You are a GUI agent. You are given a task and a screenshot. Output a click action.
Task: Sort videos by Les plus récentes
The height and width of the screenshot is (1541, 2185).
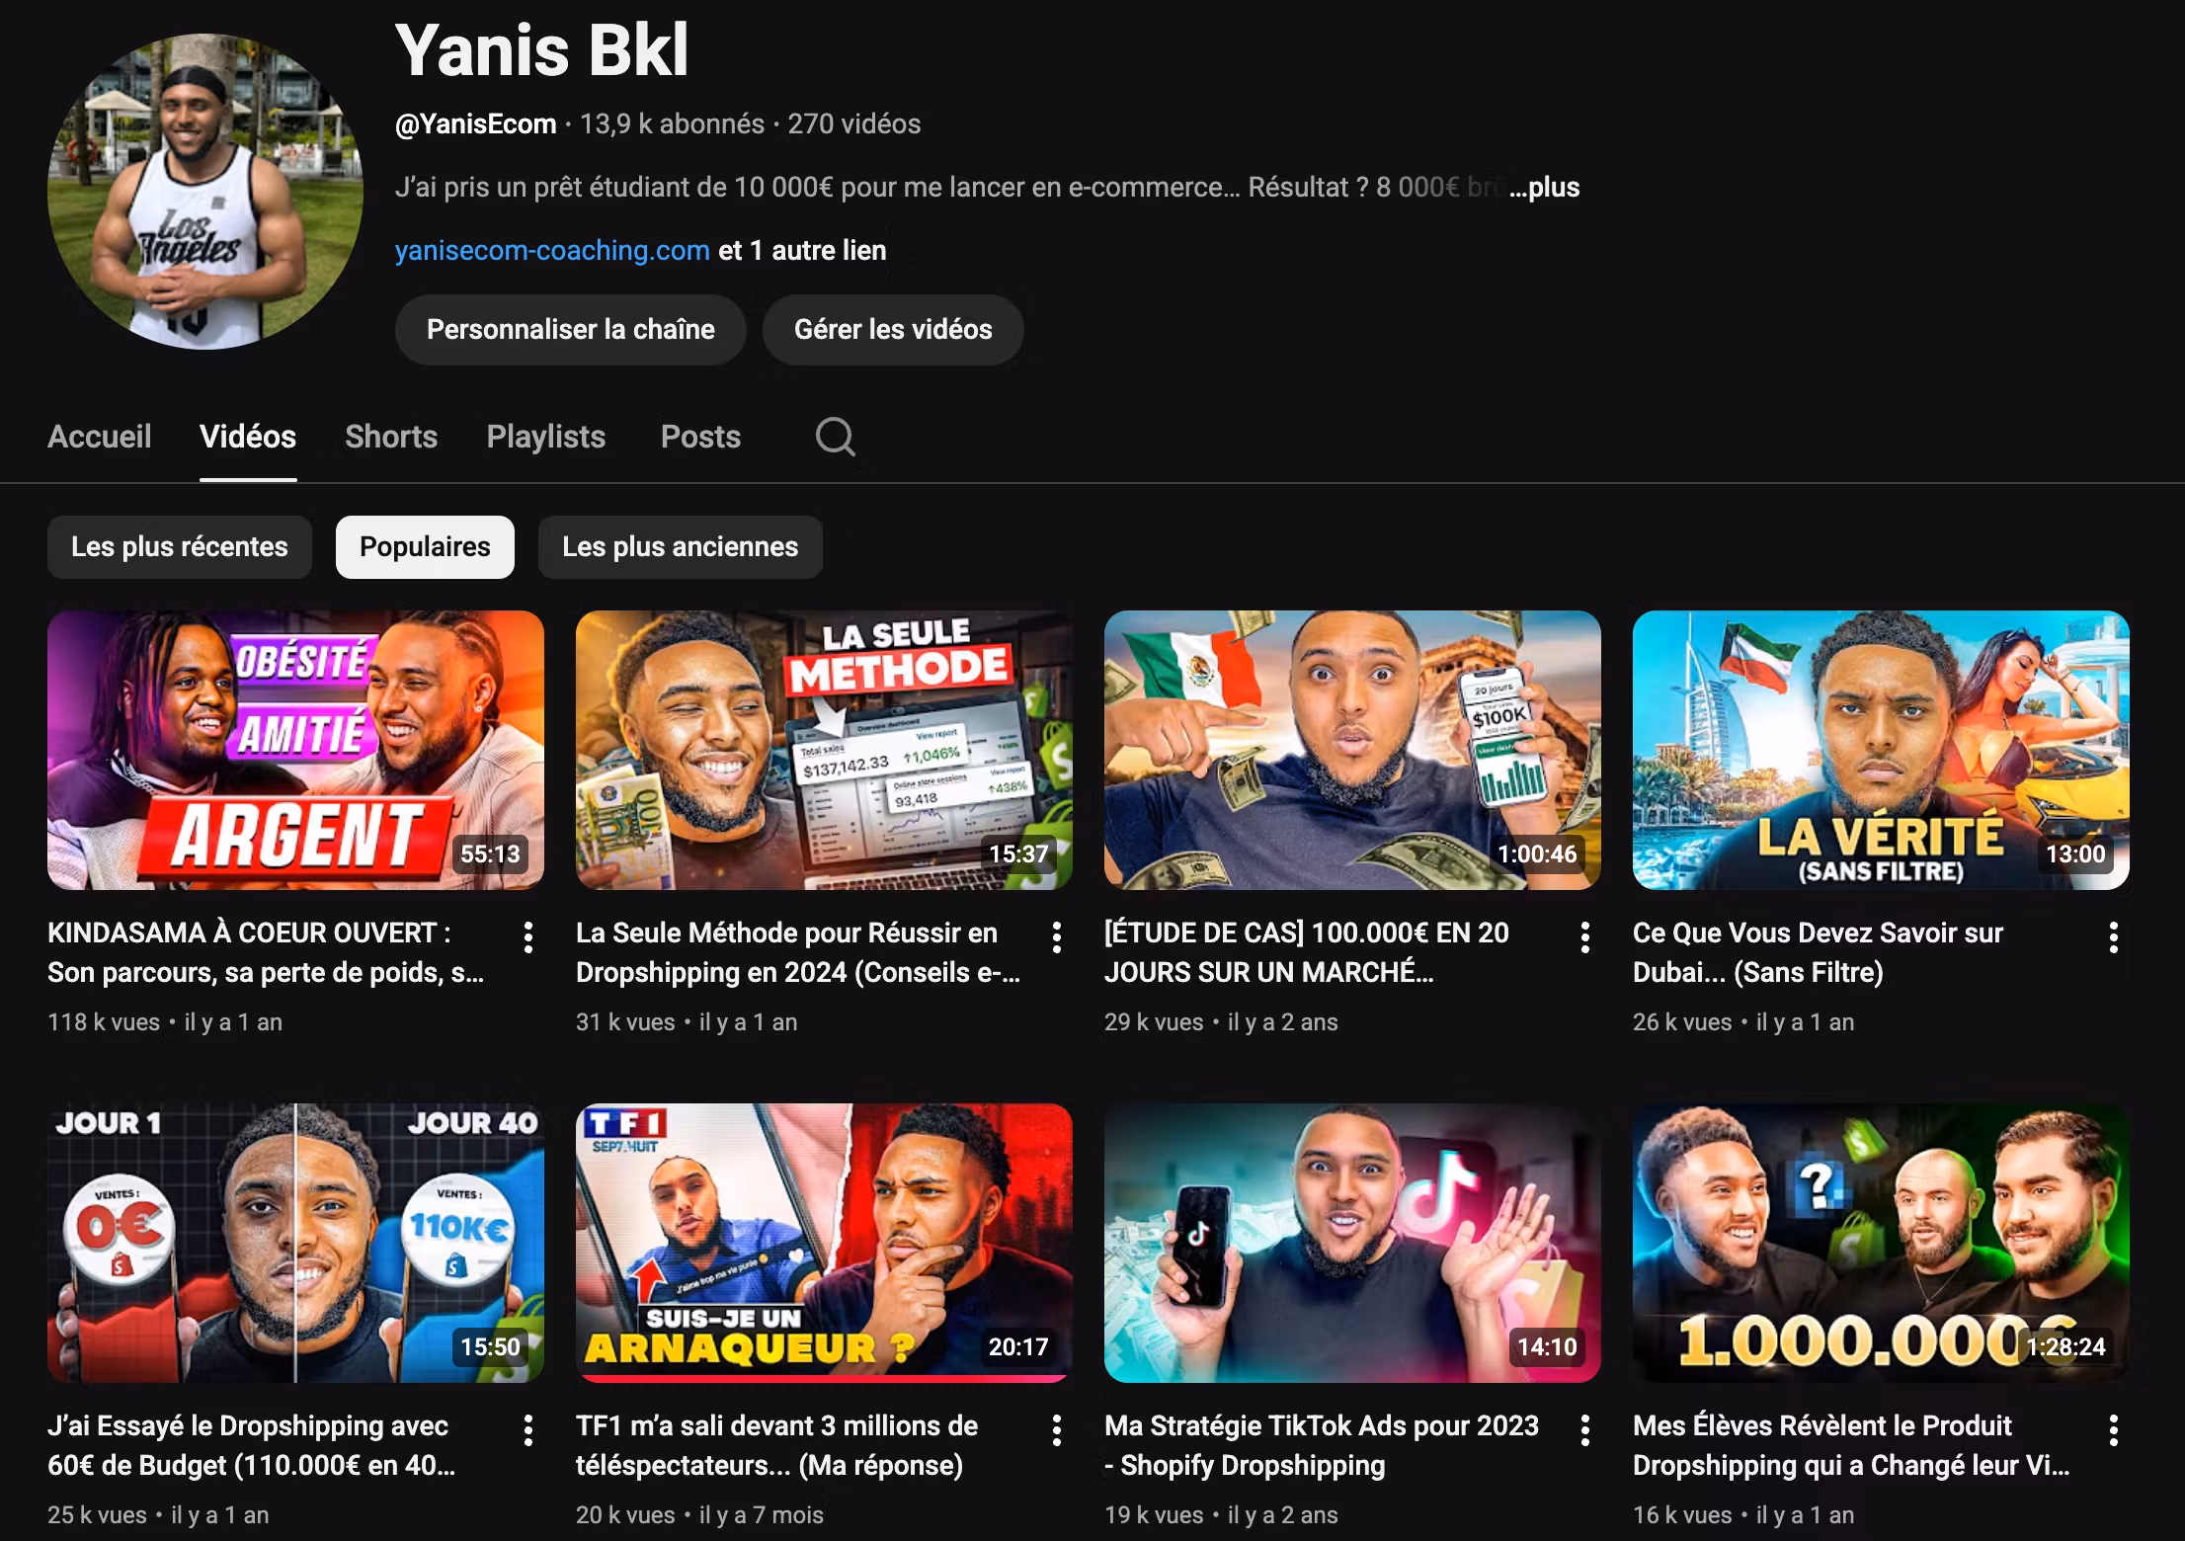(x=180, y=547)
